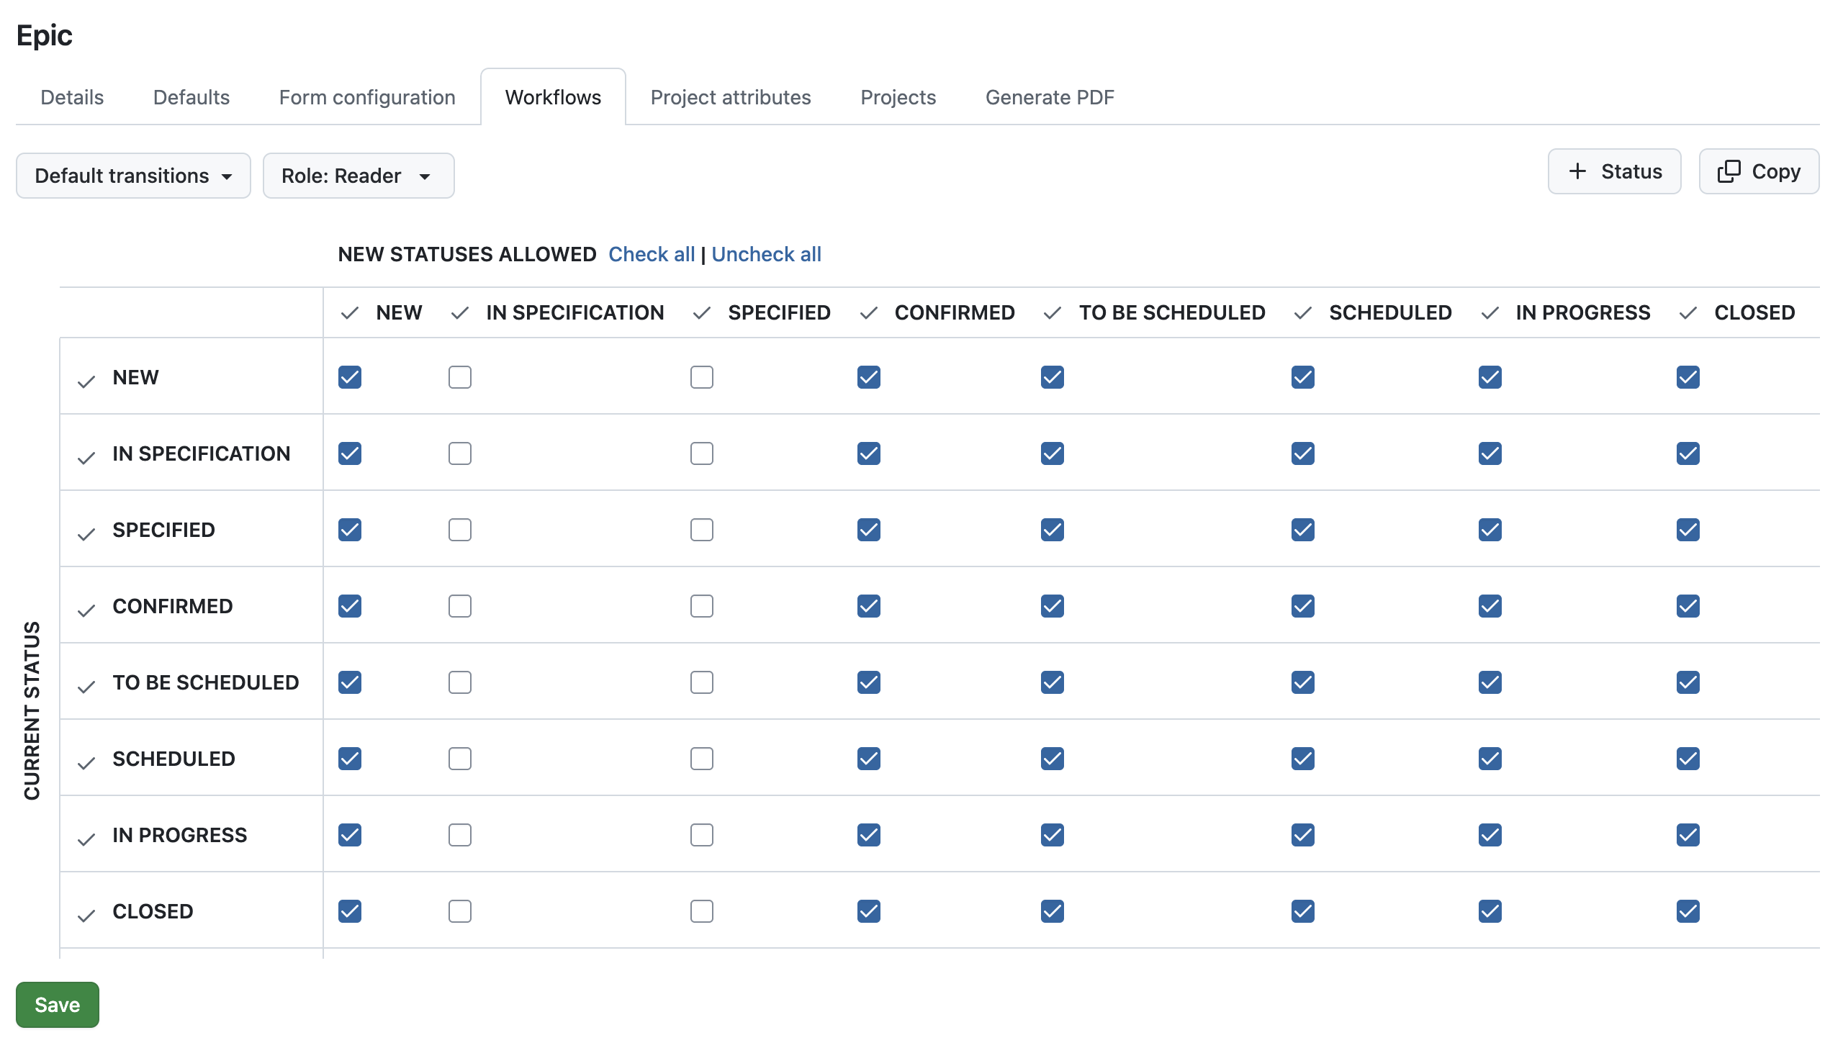The height and width of the screenshot is (1048, 1843).
Task: Click the checkmark icon beside NEW column header
Action: pyautogui.click(x=350, y=313)
